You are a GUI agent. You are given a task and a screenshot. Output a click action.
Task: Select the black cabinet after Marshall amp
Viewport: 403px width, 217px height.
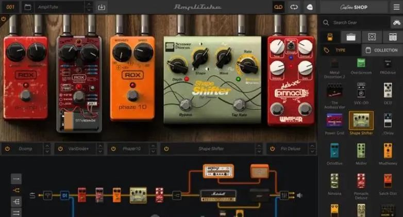(259, 195)
